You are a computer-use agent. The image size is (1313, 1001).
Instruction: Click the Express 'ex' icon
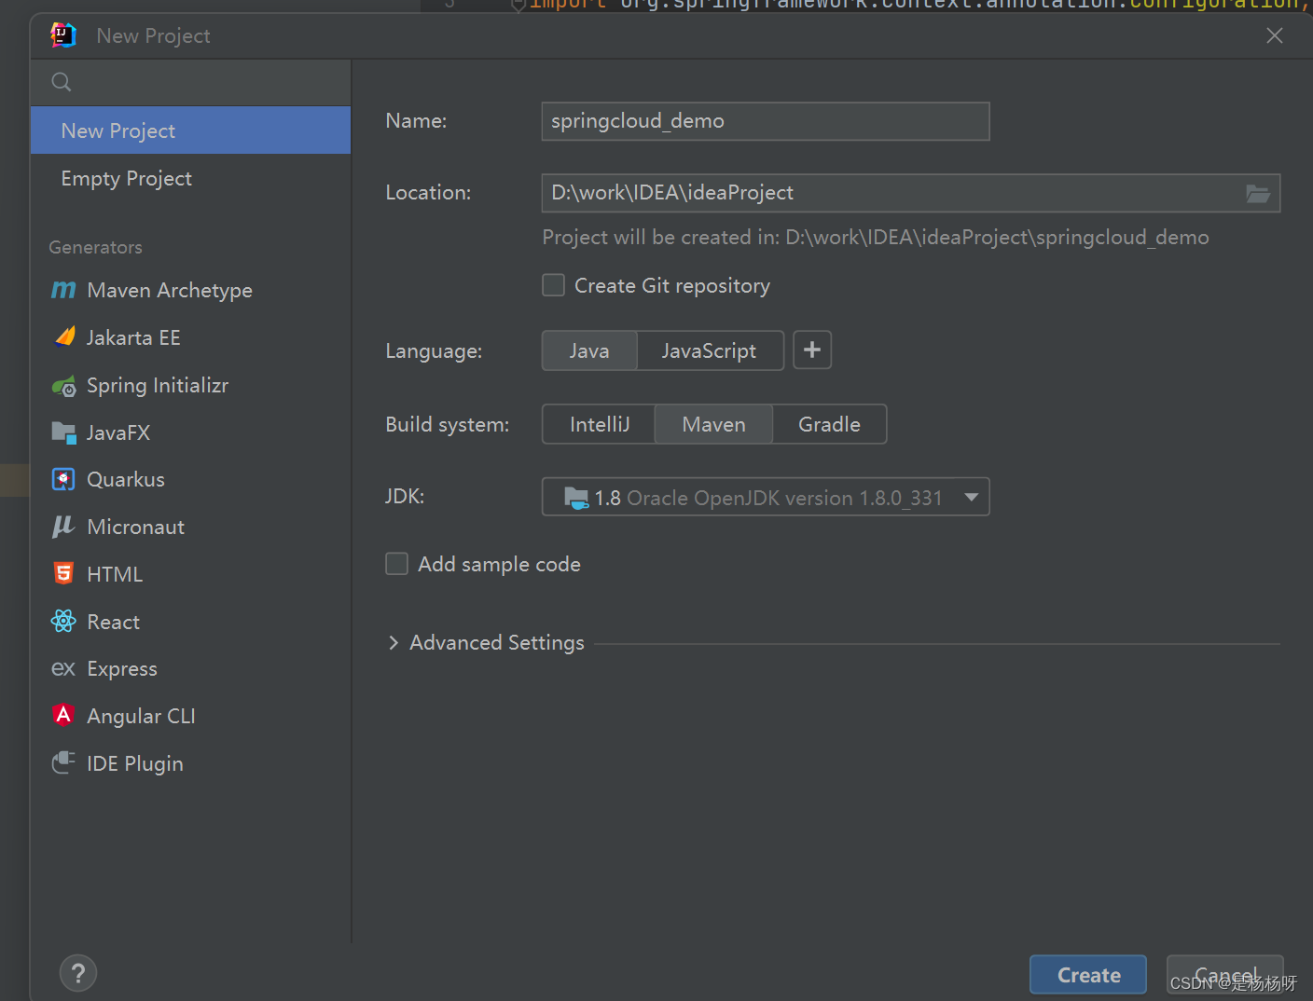click(62, 669)
